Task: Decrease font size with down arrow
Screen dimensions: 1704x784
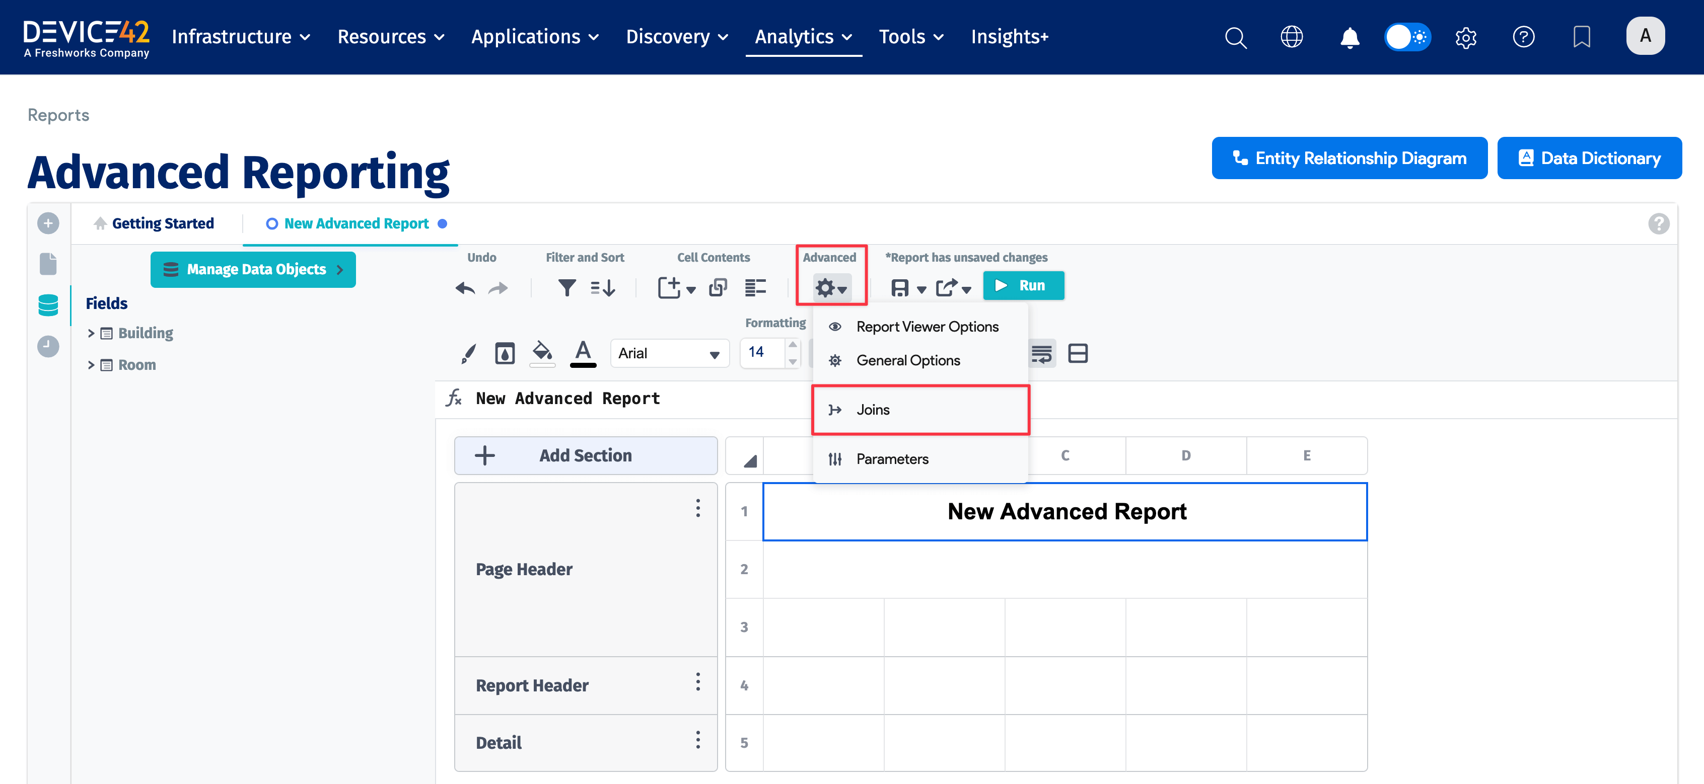Action: click(793, 362)
